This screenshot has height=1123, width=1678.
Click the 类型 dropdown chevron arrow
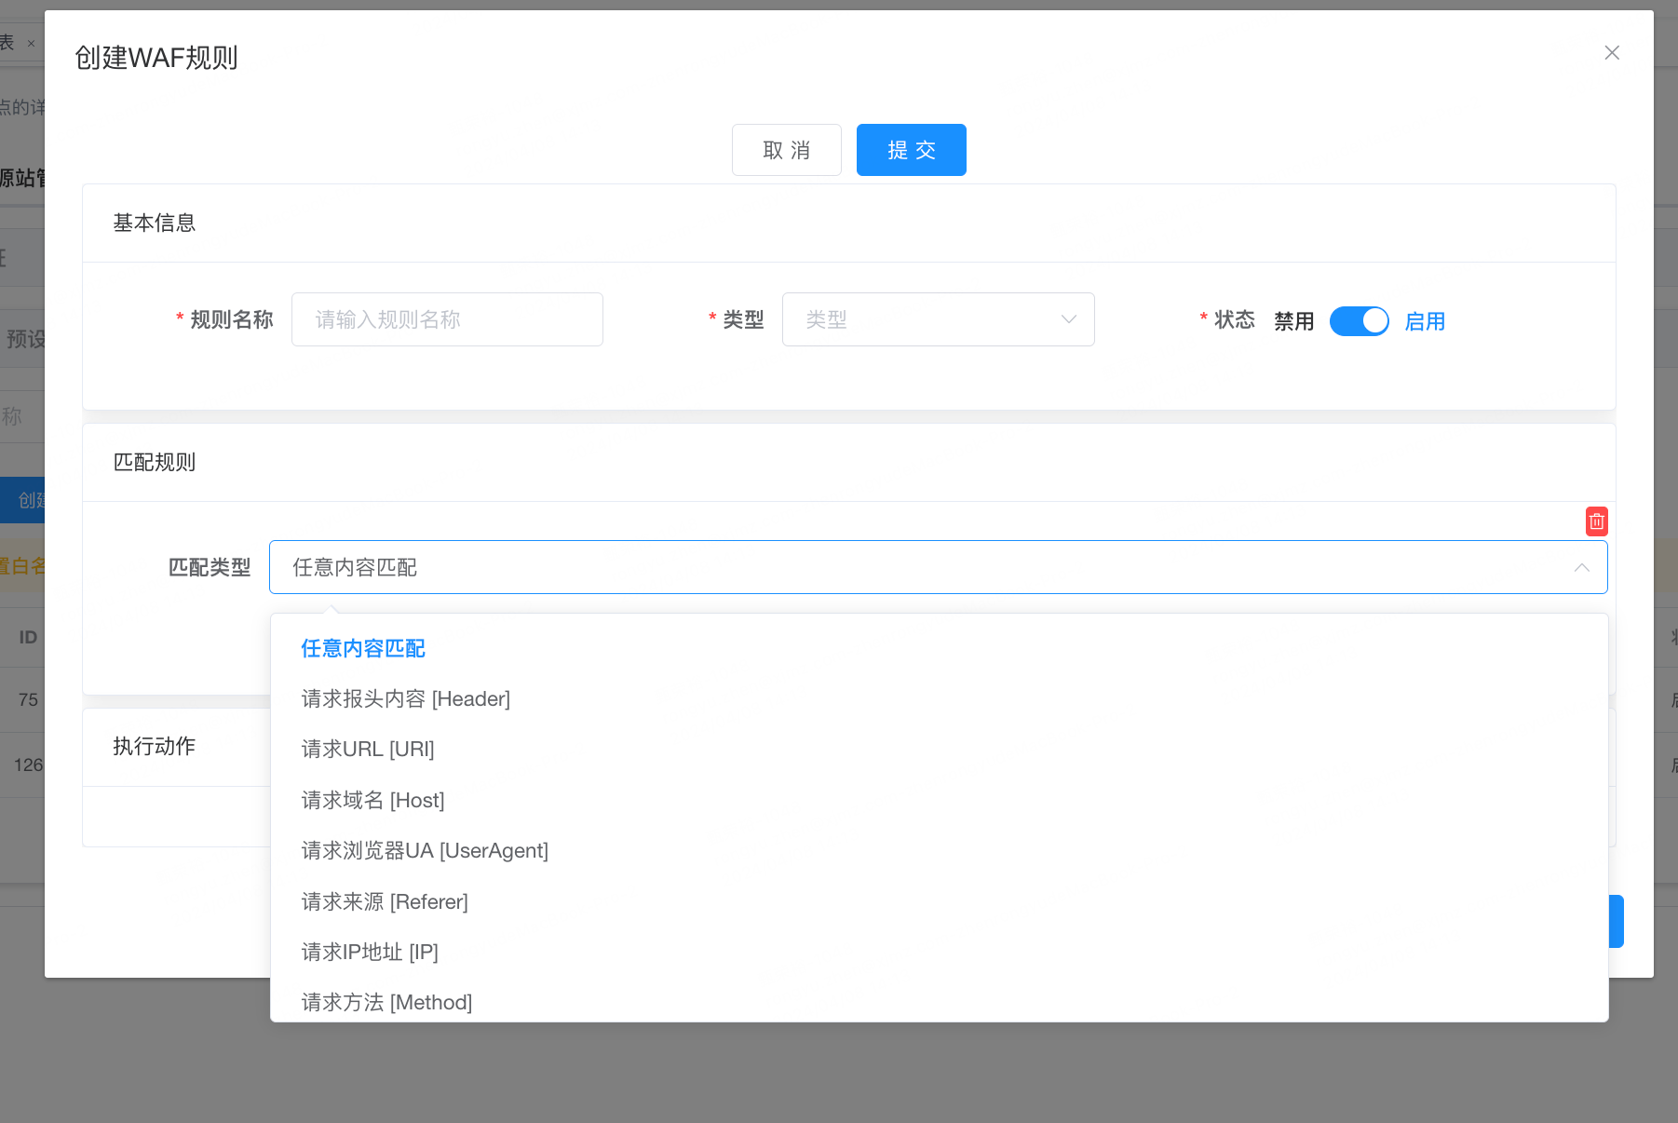click(1068, 320)
